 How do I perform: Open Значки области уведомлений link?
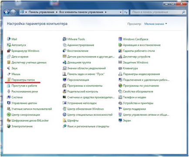87,68
